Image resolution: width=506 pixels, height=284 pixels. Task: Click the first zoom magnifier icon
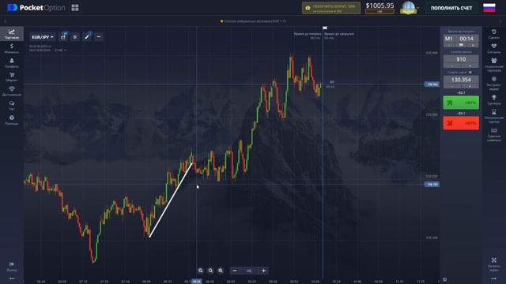point(200,271)
